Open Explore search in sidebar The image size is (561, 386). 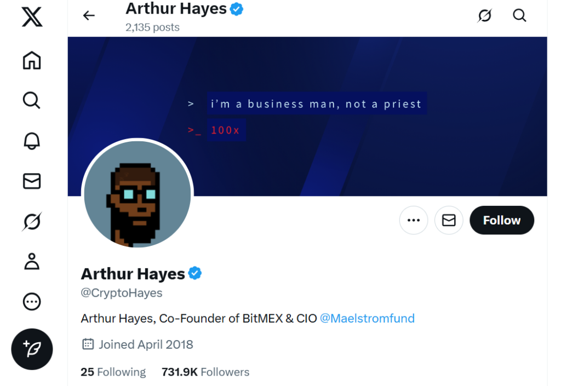coord(32,100)
